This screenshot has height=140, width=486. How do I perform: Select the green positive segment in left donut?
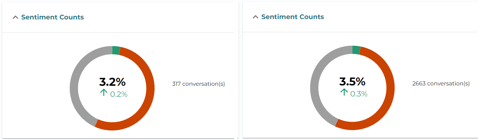click(116, 51)
